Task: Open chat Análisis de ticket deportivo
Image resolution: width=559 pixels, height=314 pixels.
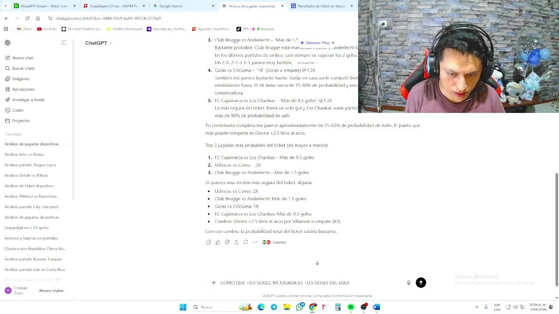Action: point(29,186)
